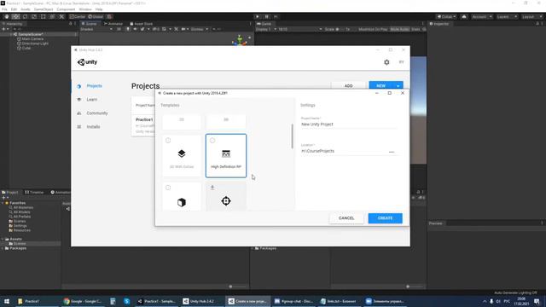Screen dimensions: 546x307
Task: Toggle Global handle rotation button
Action: tap(96, 17)
